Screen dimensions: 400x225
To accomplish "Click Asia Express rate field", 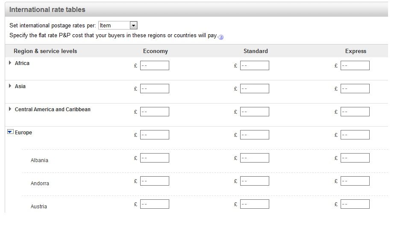I will click(355, 89).
